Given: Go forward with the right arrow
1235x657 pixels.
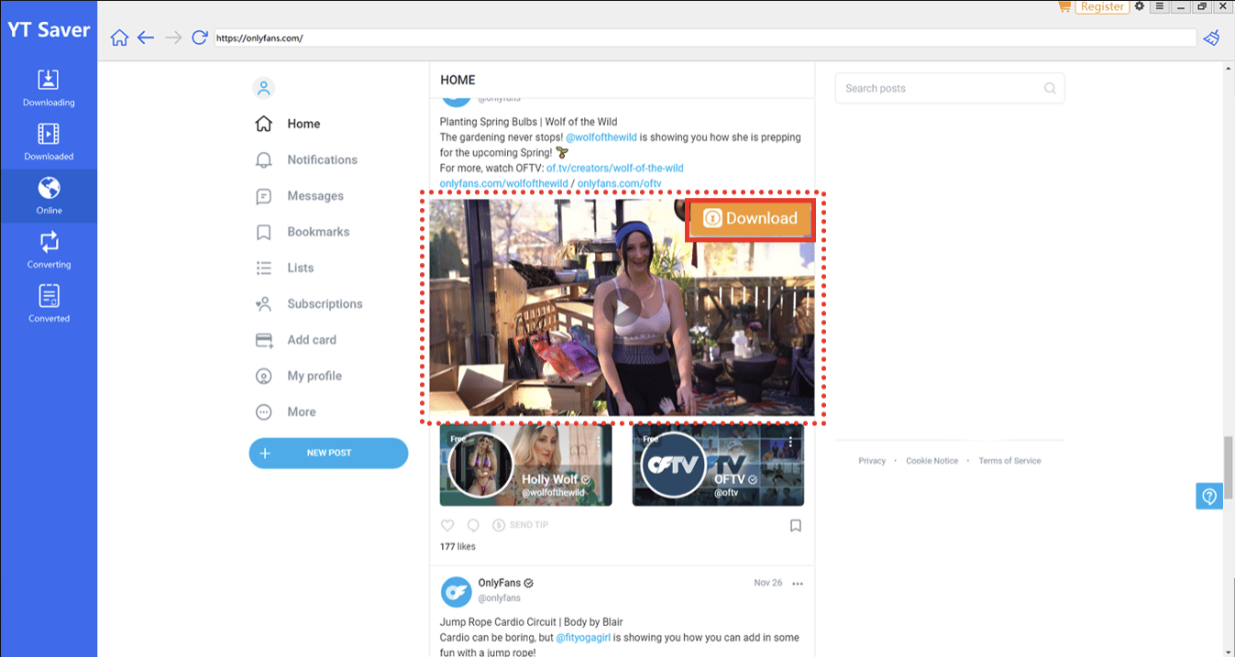Looking at the screenshot, I should (172, 38).
